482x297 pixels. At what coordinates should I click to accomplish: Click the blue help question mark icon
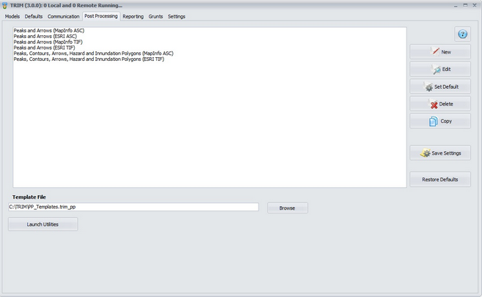(462, 34)
